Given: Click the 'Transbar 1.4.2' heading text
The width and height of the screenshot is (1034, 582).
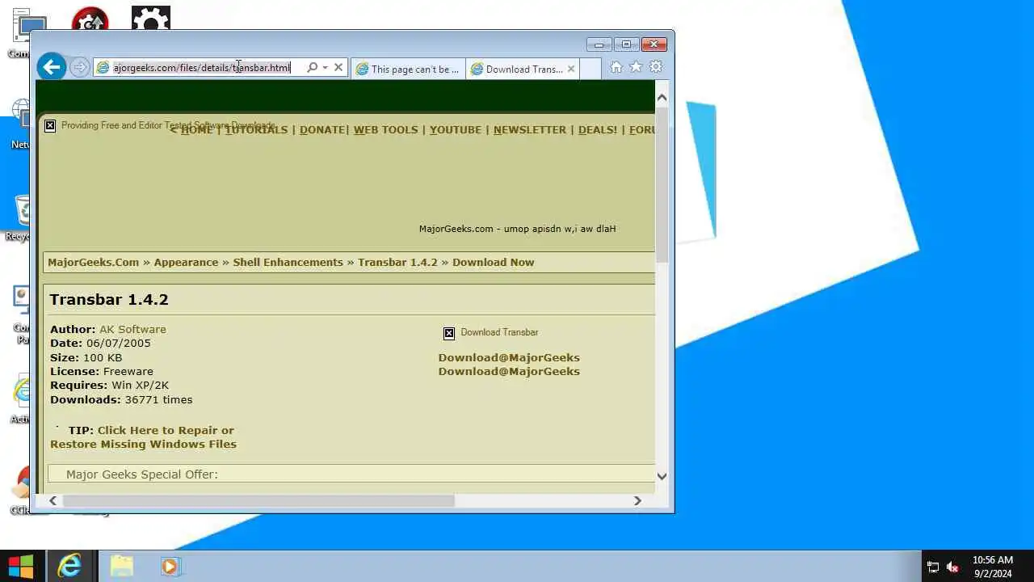Looking at the screenshot, I should tap(109, 299).
